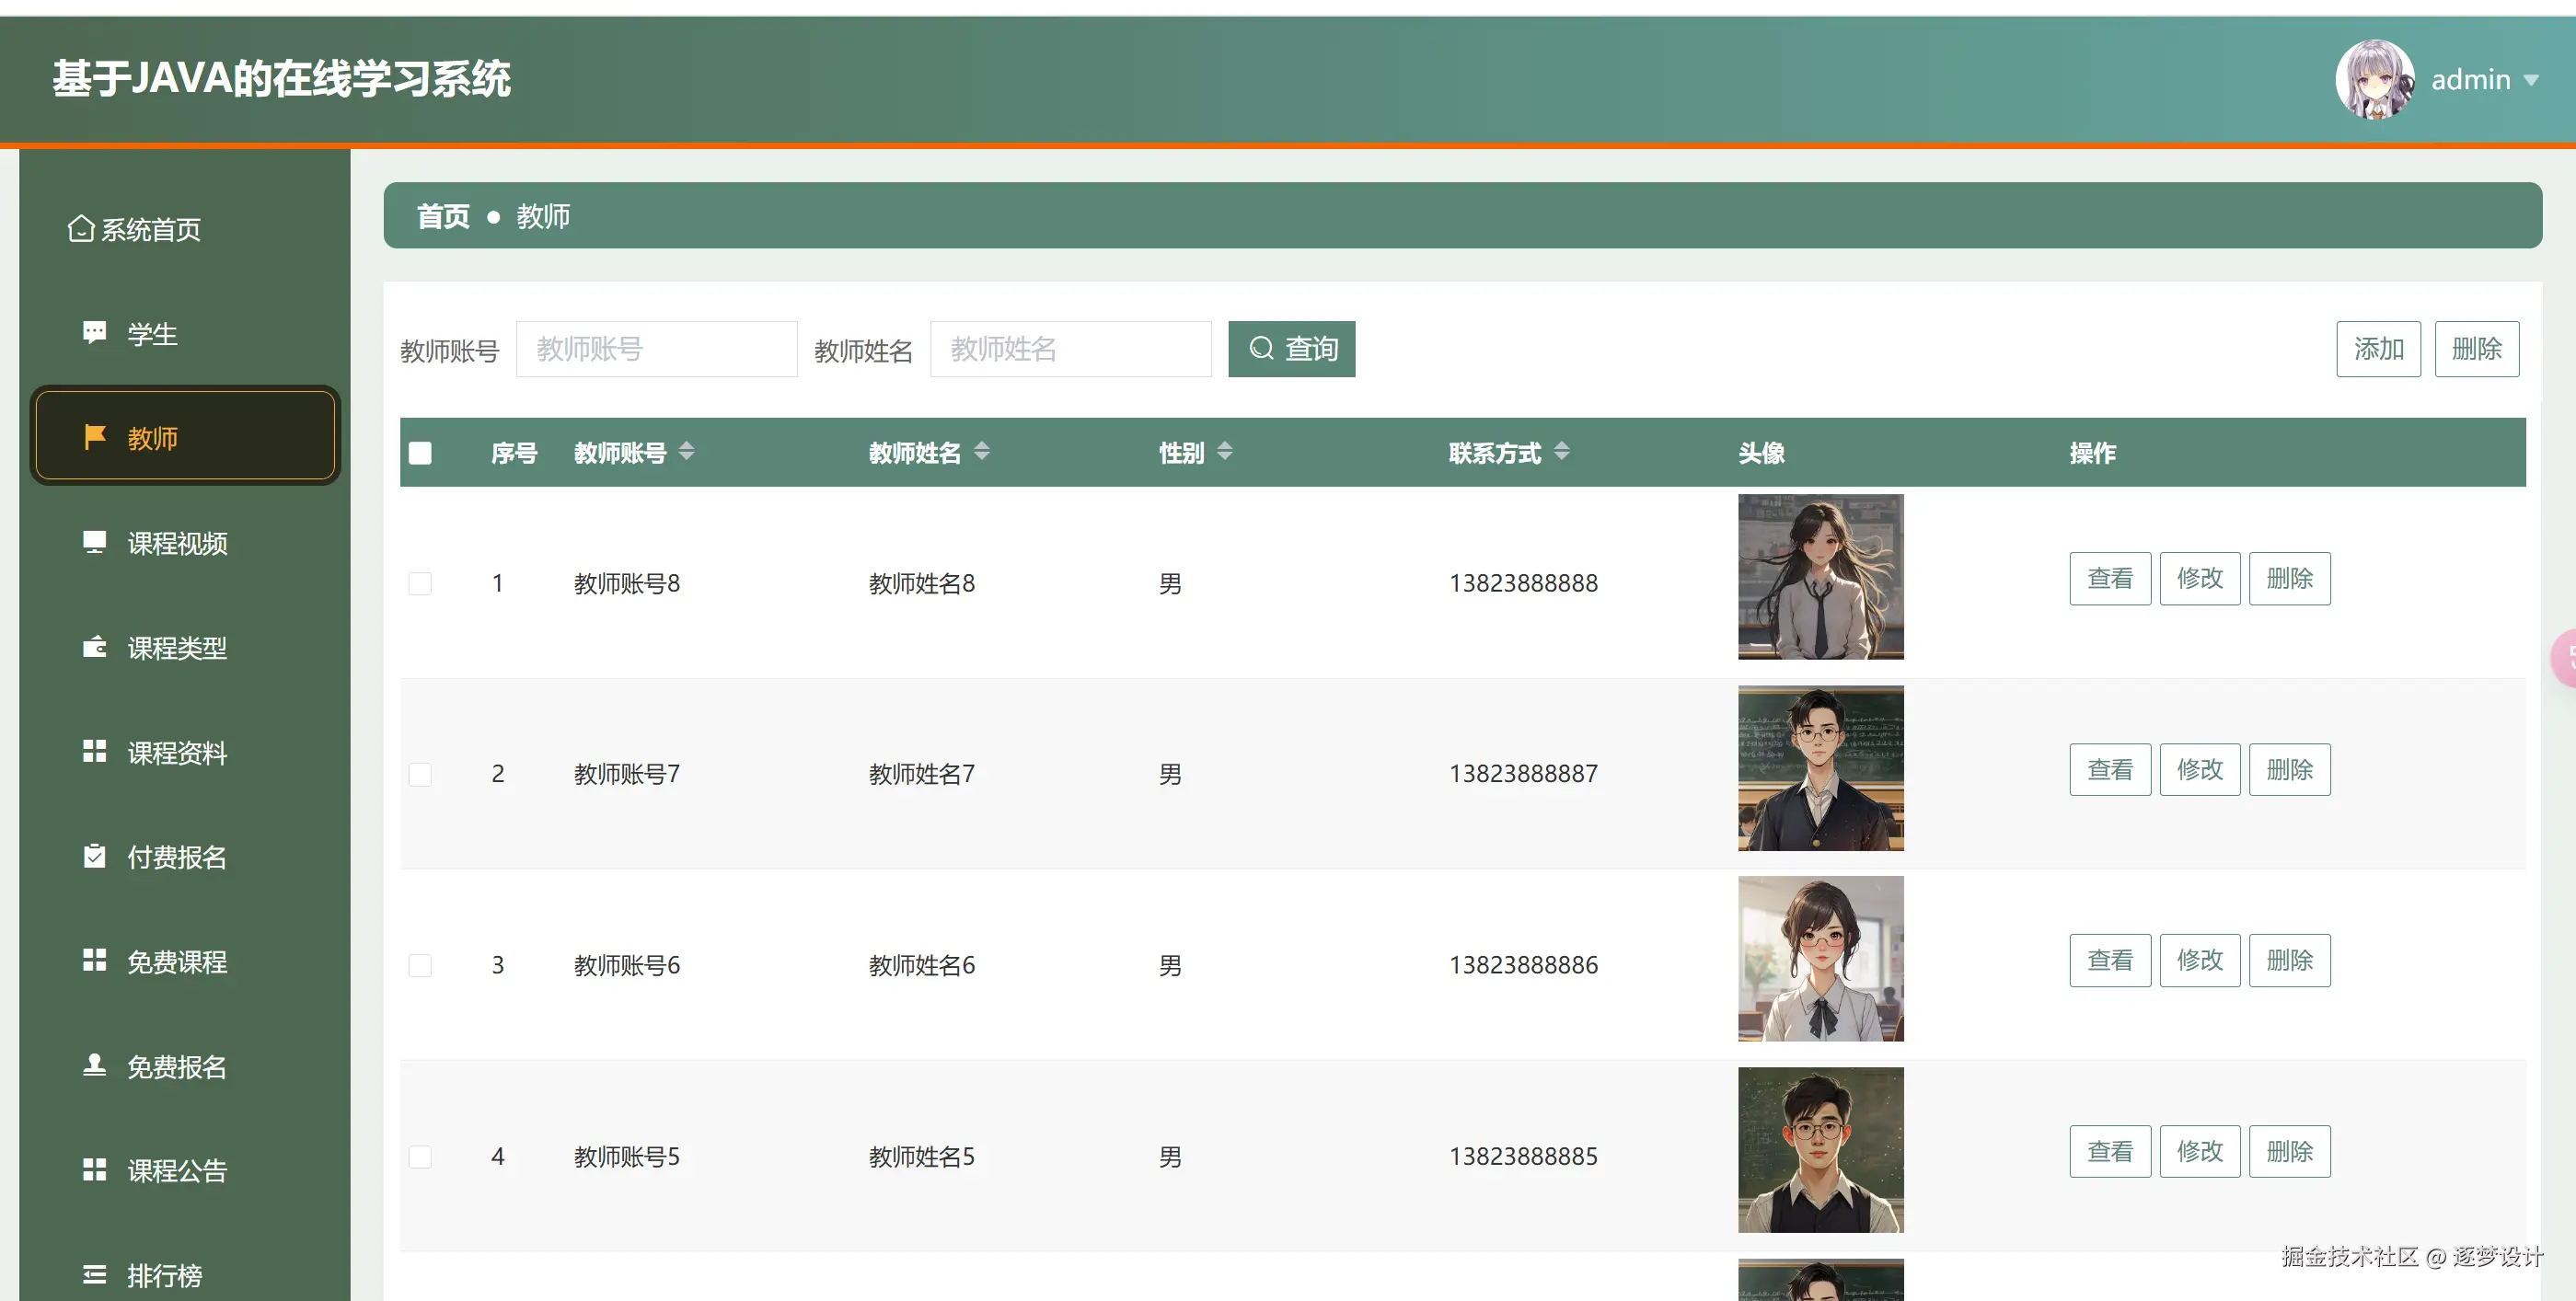Click the clipboard check icon beside 付费报名
This screenshot has width=2576, height=1301.
[x=94, y=856]
